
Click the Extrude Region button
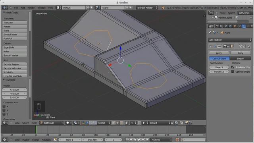coord(15,64)
